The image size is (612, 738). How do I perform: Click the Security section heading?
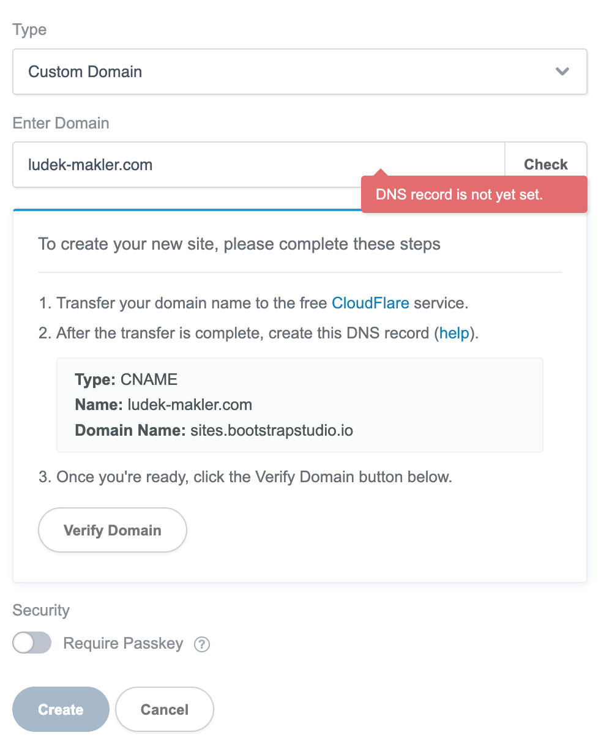pyautogui.click(x=41, y=610)
